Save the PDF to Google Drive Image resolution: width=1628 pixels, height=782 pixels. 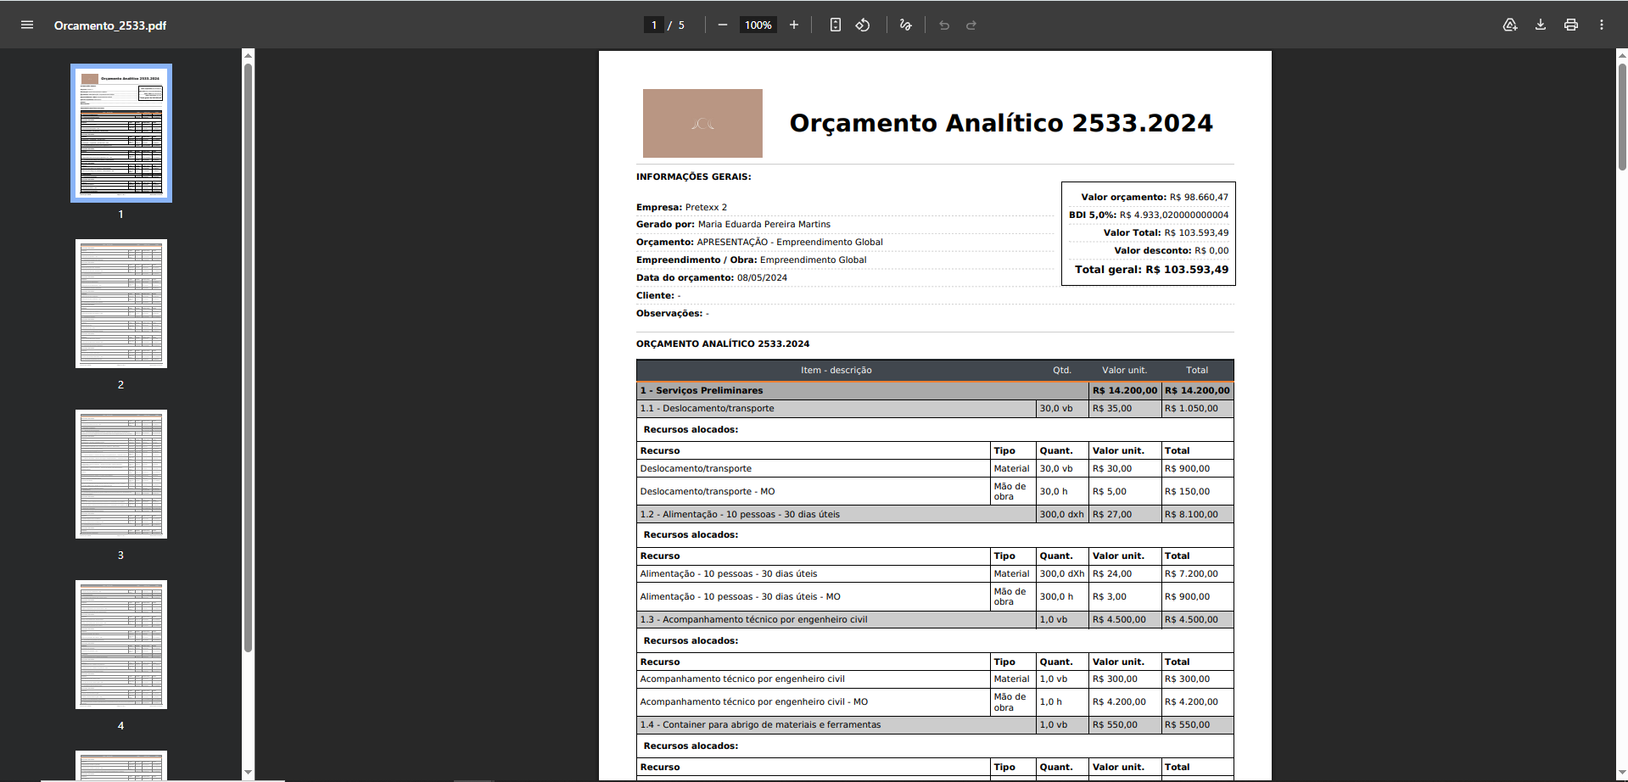click(1510, 25)
